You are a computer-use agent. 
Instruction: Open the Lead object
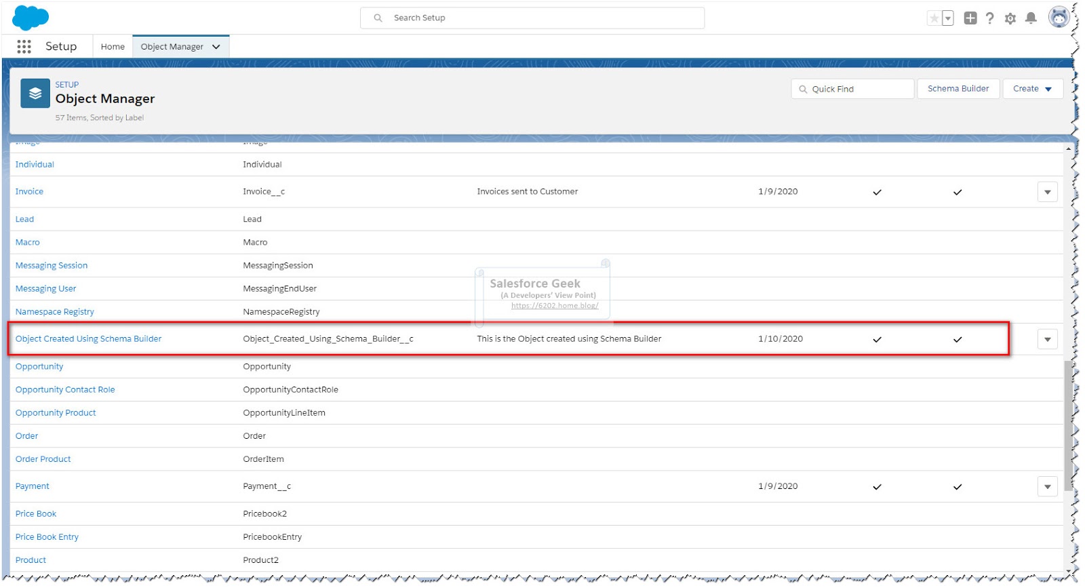(24, 219)
